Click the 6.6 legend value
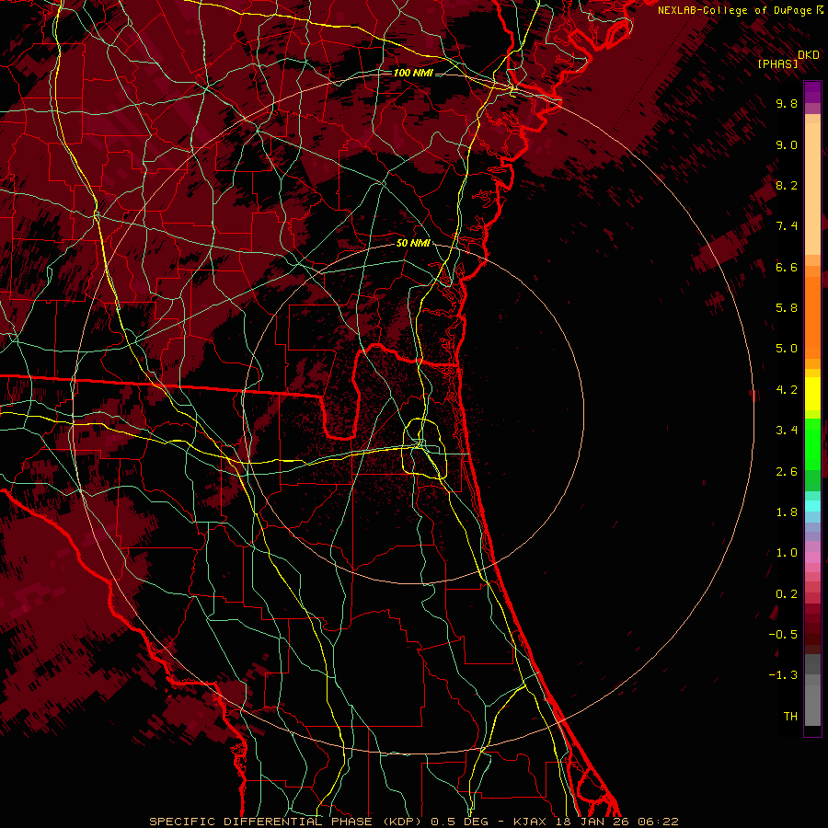The height and width of the screenshot is (828, 828). [x=787, y=268]
